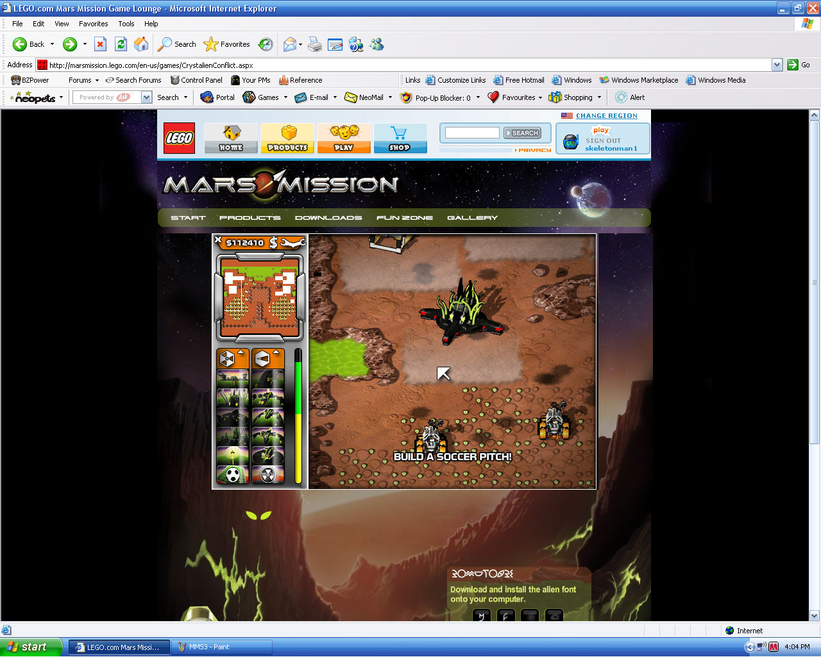Screen dimensions: 821x657
Task: Click the game minimap
Action: coord(260,297)
